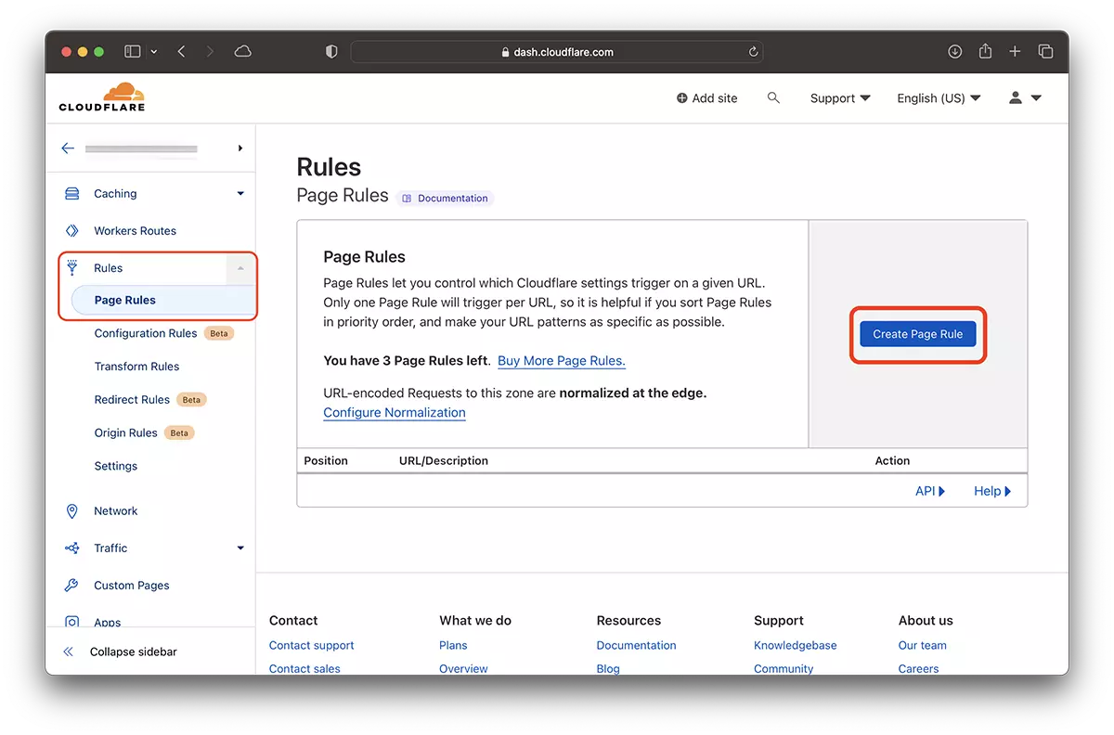Open the Safari sidebar toggle icon

tap(133, 52)
